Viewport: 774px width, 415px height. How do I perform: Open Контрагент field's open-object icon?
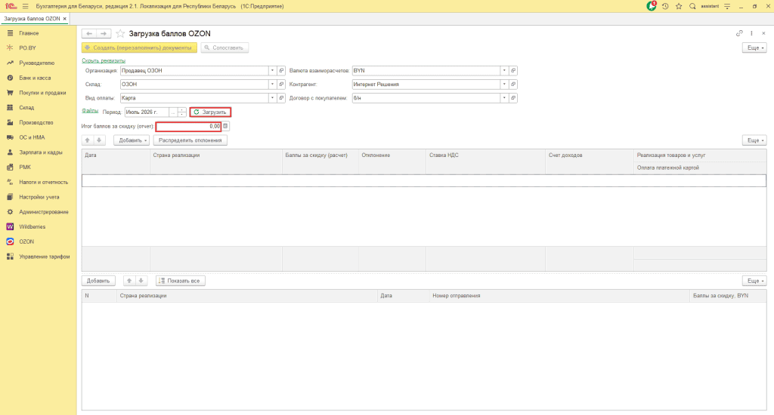pos(513,85)
